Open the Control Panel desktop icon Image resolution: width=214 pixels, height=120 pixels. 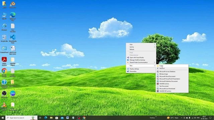click(4, 50)
